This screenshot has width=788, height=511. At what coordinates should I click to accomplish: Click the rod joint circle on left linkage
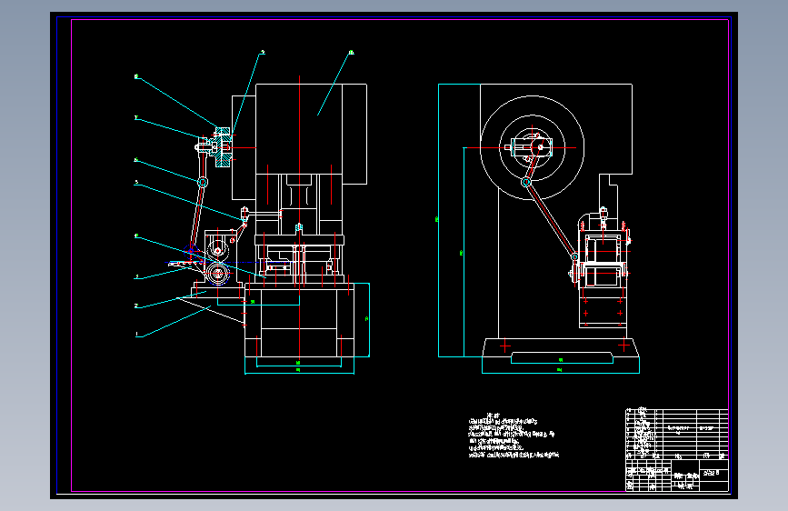[203, 182]
